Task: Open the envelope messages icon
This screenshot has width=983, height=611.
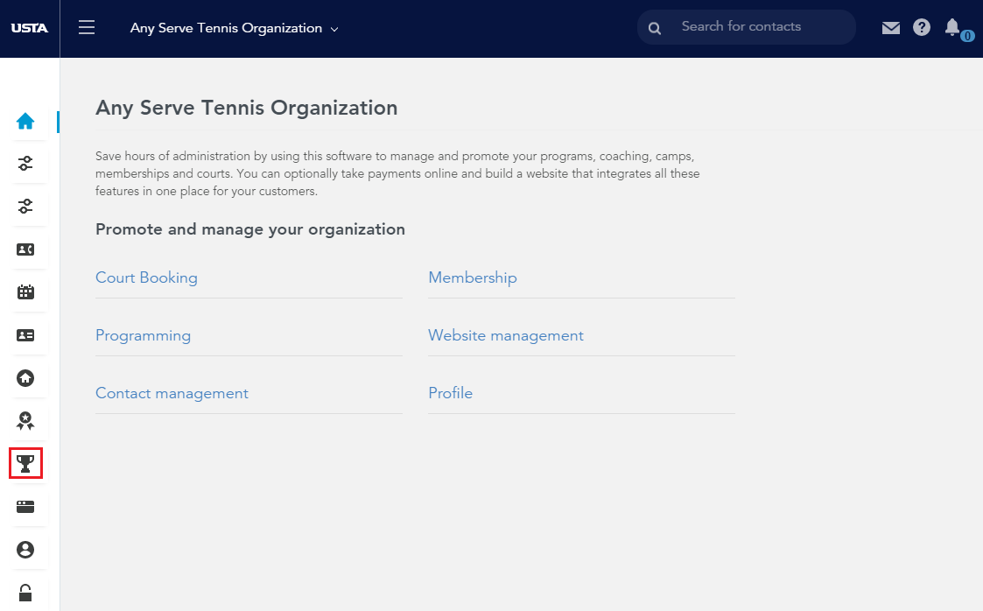Action: 891,28
